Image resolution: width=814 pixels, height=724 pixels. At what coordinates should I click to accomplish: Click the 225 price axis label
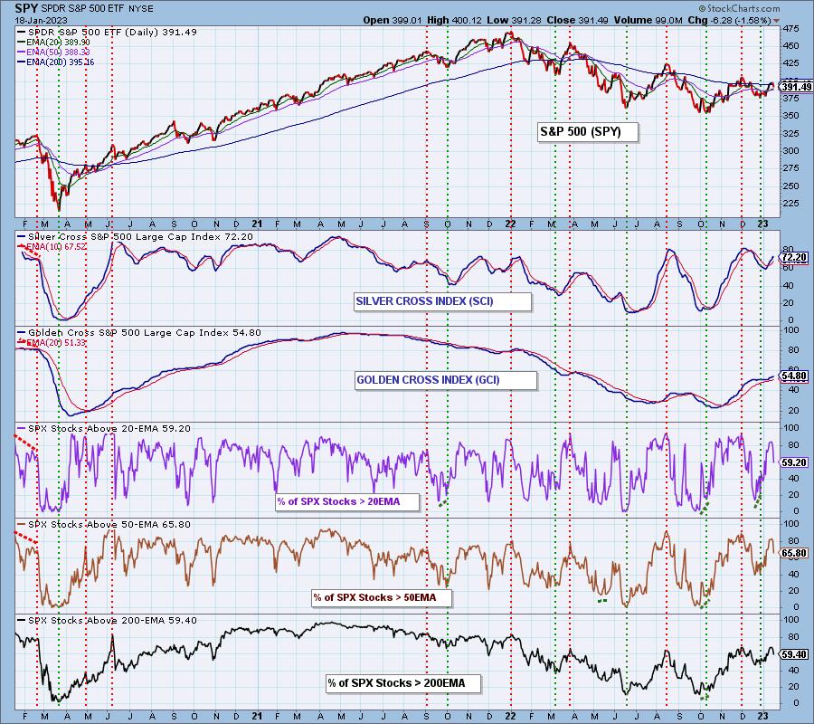[790, 204]
